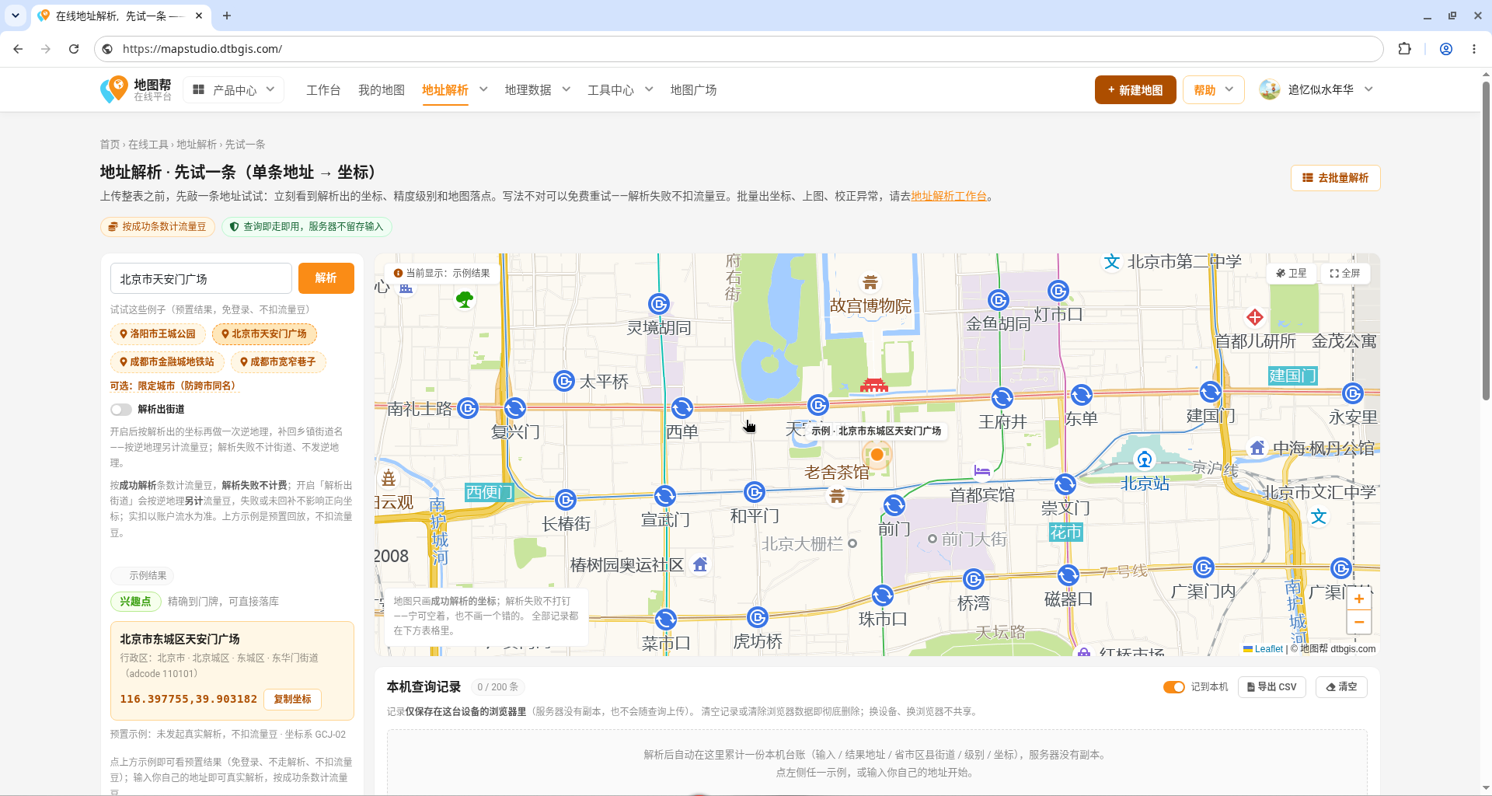
Task: Click the 太平桥 subway station marker
Action: coord(564,381)
